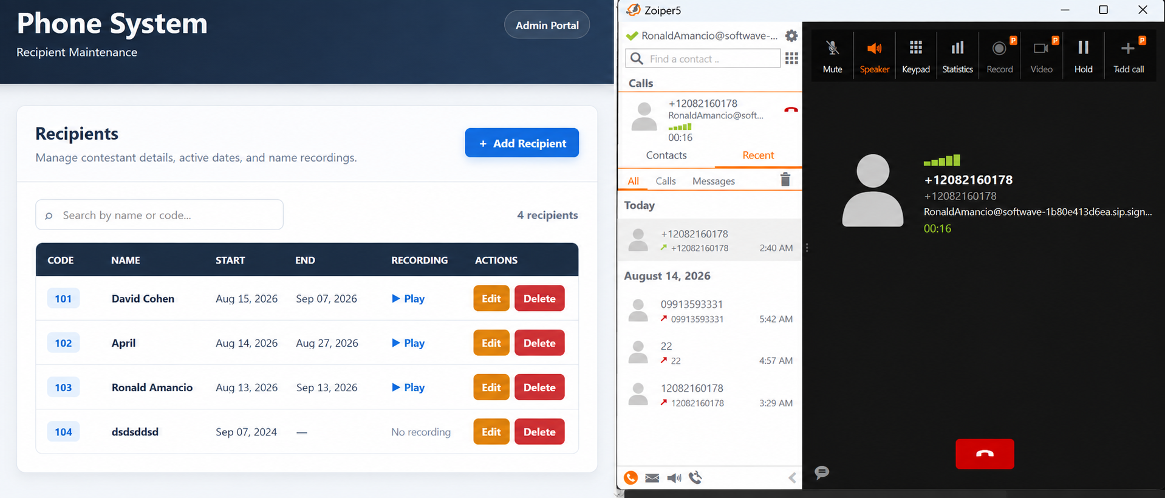Select today's 2:40 AM recent call entry
Image resolution: width=1165 pixels, height=498 pixels.
coord(709,240)
